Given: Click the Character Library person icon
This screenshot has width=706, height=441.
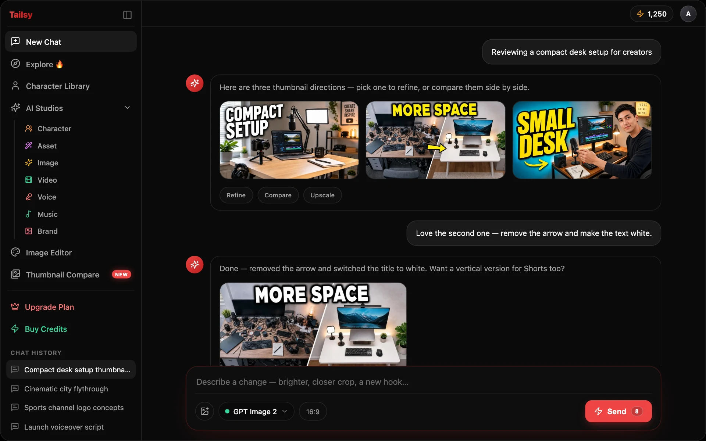Looking at the screenshot, I should pos(15,86).
